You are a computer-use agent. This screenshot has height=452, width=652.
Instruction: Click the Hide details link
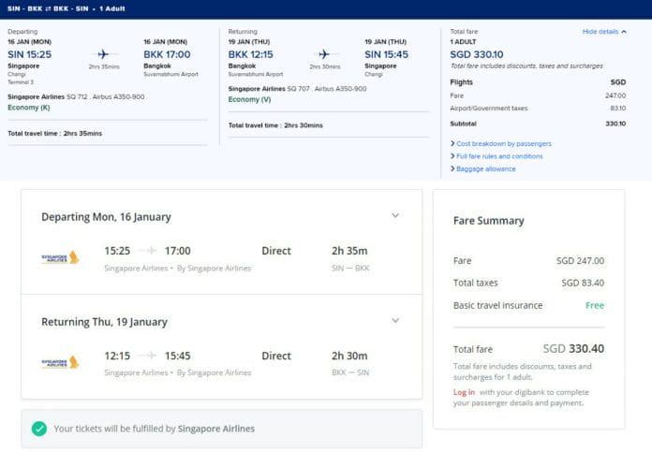coord(600,32)
